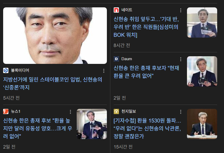Click the 뉴스1 source icon
Viewport: 224px width, 153px height.
coord(6,111)
